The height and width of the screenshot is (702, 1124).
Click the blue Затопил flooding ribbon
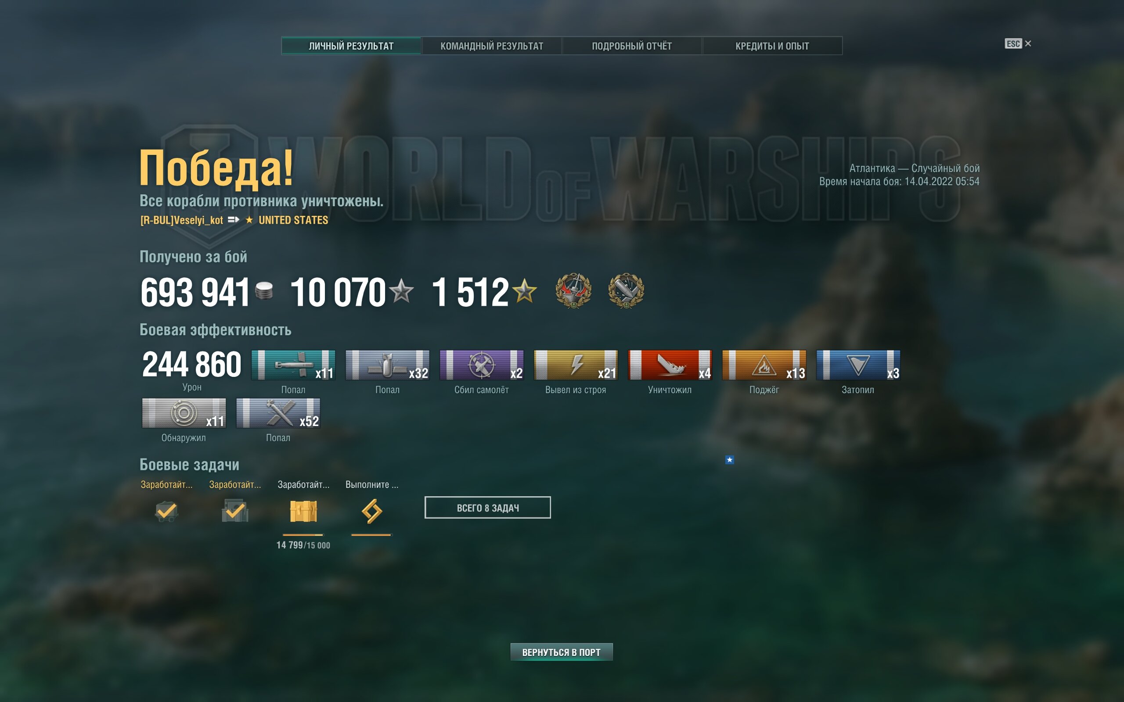pos(858,365)
